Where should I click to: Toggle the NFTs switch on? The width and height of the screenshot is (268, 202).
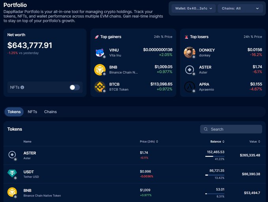[74, 87]
